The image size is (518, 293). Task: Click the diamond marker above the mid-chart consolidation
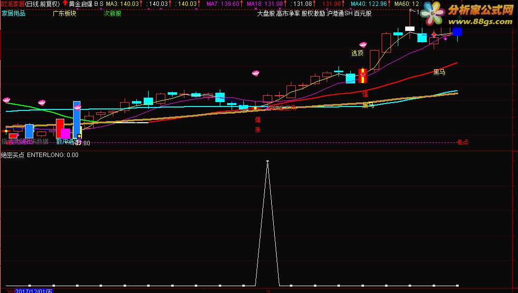(x=256, y=74)
